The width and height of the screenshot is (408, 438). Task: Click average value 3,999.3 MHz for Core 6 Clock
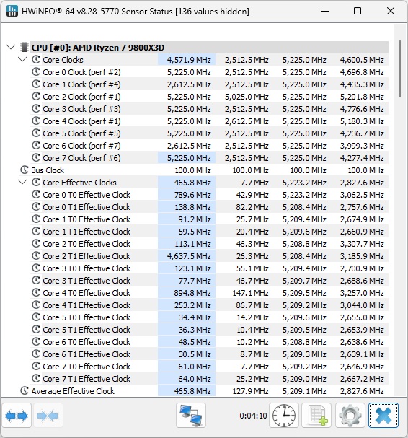click(x=362, y=146)
